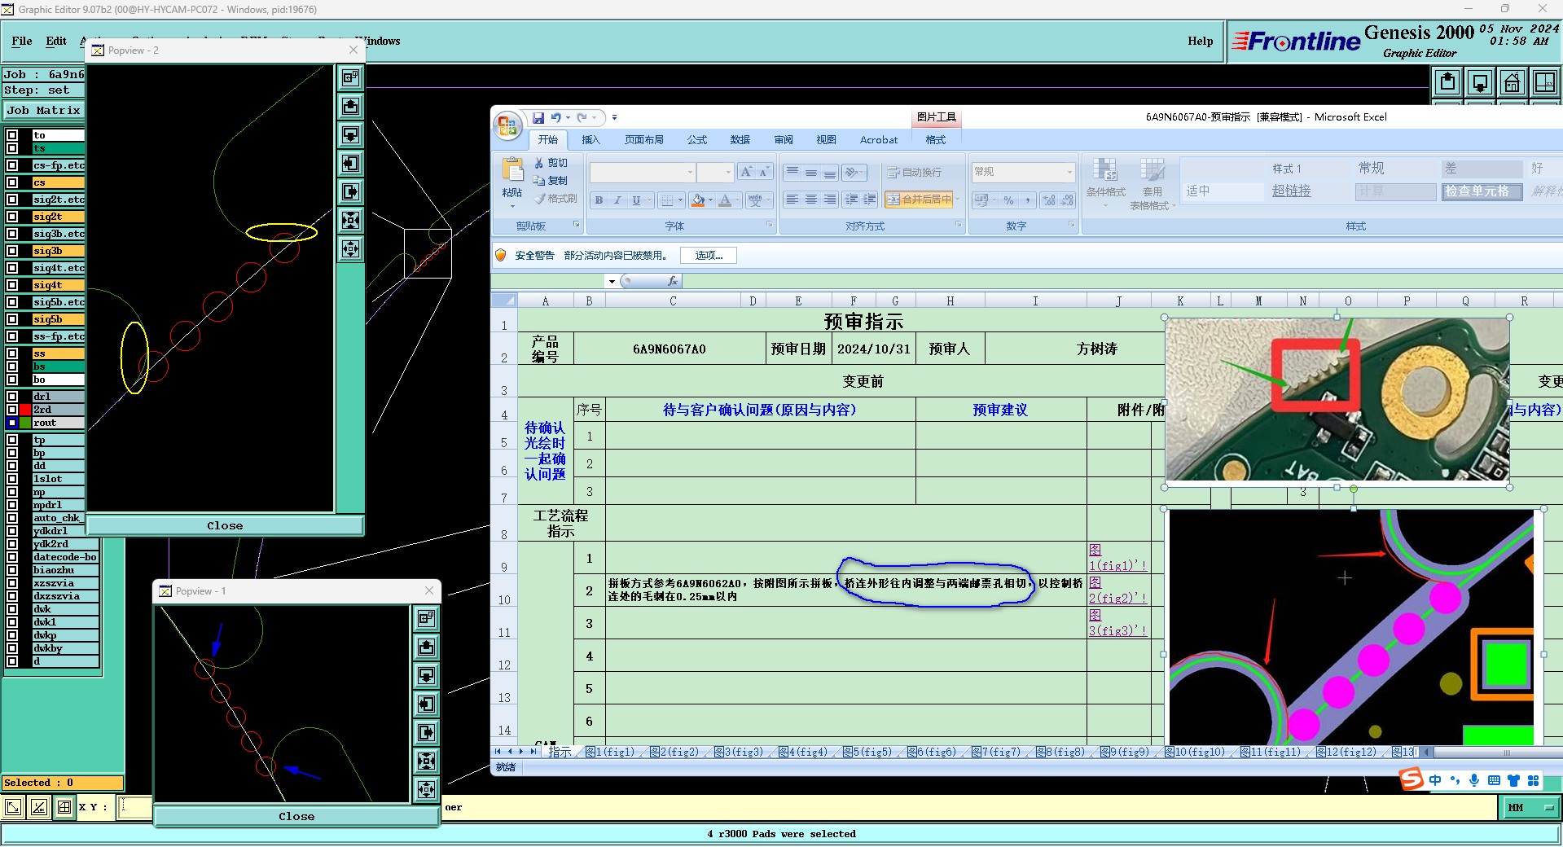Click the X Y coordinate input field

(x=135, y=807)
